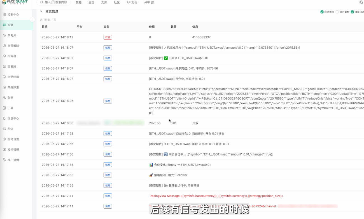The image size is (364, 219).
Task: Click 信息 badge in 策略启动 row
Action: (108, 175)
